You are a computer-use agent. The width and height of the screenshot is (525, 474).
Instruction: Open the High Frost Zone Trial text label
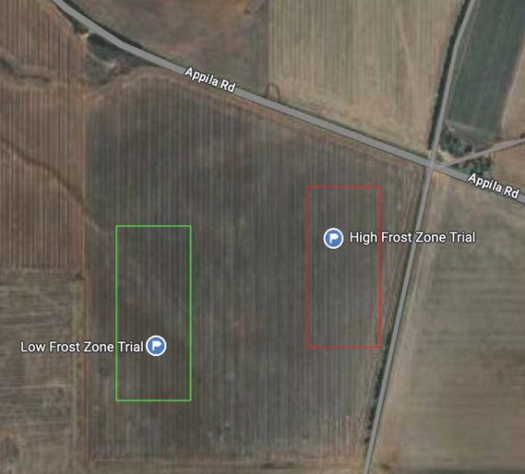coord(412,237)
